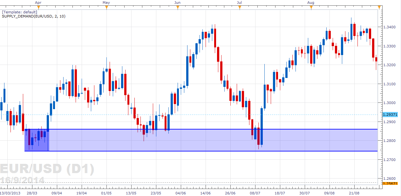
Task: Click the orange May month marker triangle
Action: (106, 7)
